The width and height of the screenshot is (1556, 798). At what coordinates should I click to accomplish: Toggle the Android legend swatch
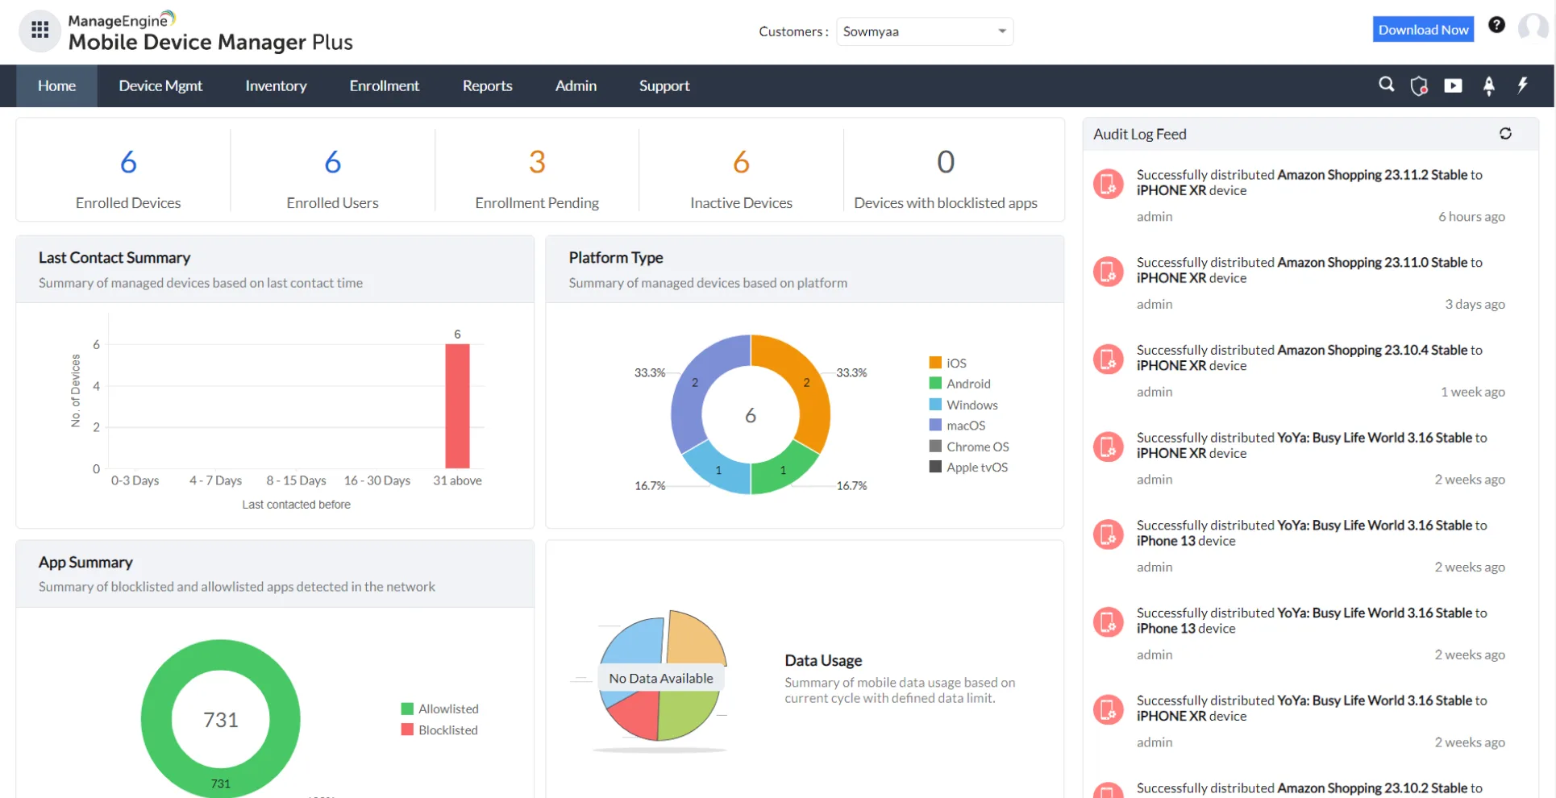[x=935, y=384]
